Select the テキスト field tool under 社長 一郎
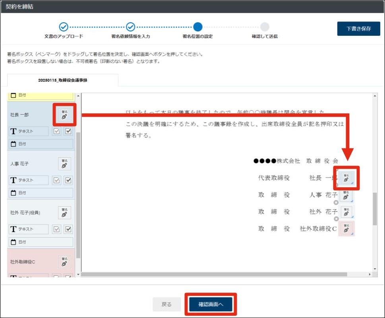Image resolution: width=385 pixels, height=318 pixels. [x=29, y=131]
